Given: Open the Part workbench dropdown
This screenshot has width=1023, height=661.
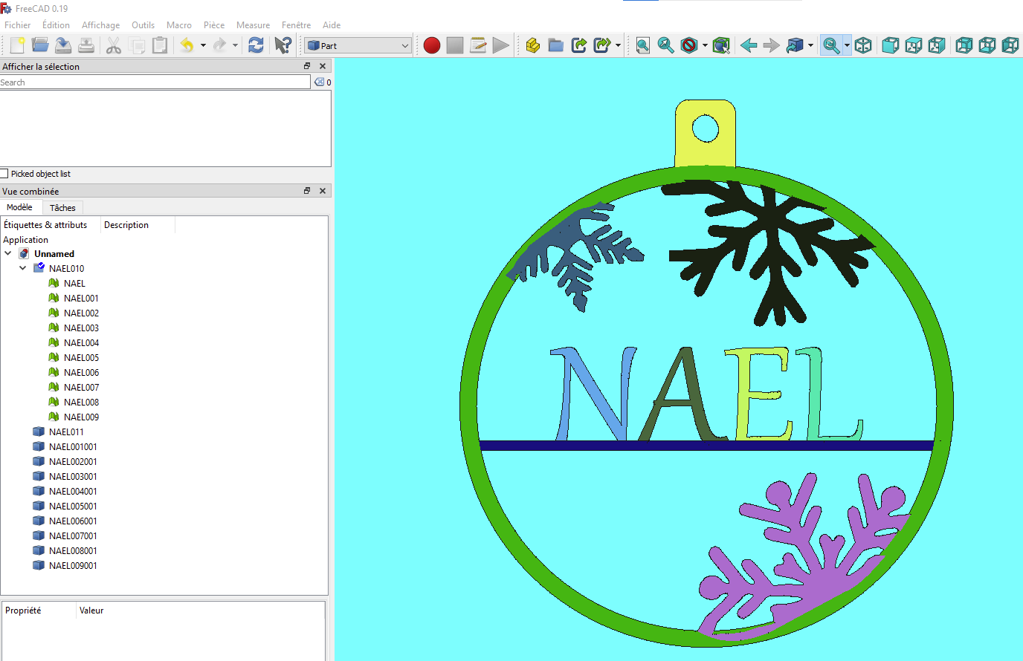Looking at the screenshot, I should [x=358, y=45].
